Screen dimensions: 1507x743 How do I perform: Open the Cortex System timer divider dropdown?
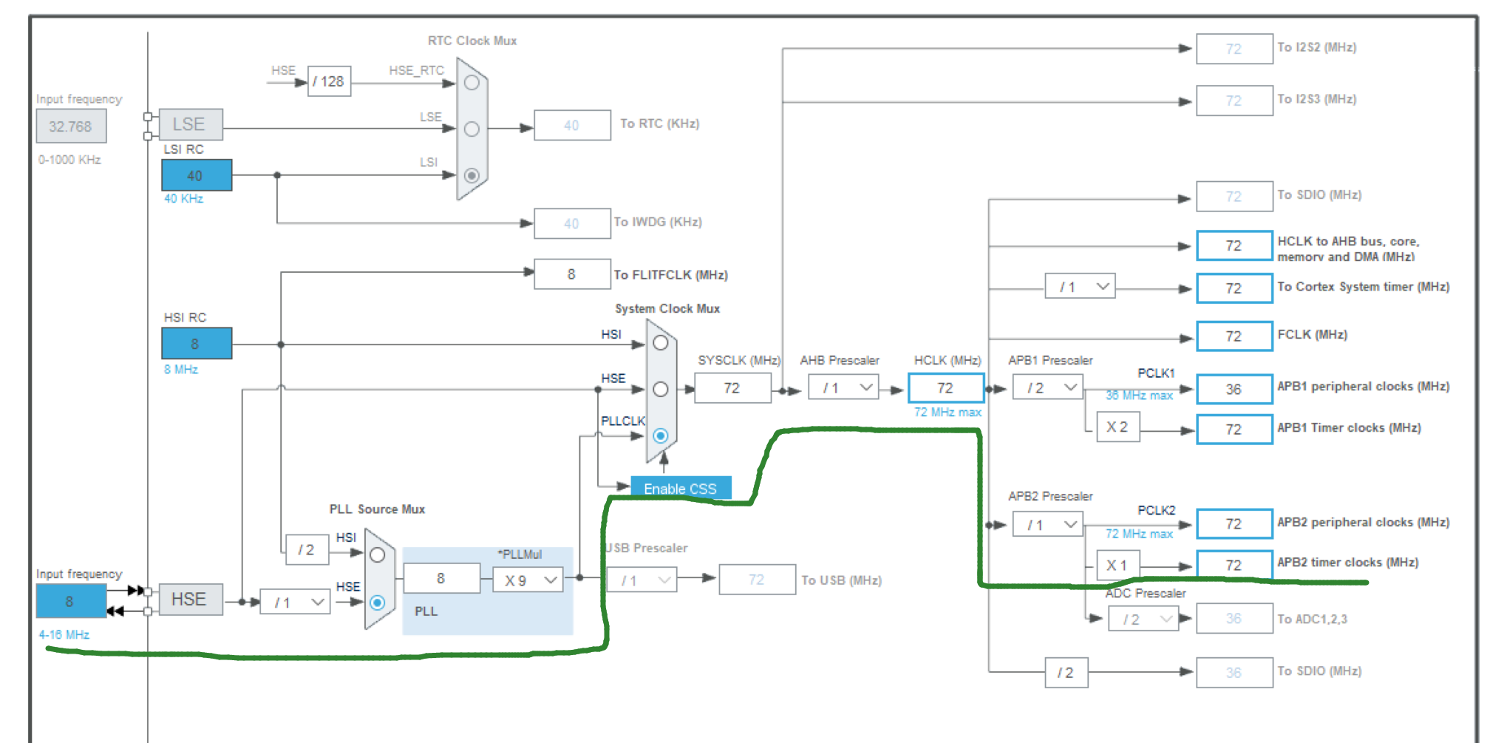coord(1080,286)
